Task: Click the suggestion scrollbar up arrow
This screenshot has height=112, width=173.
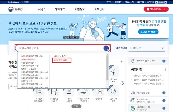Action: pos(107,55)
